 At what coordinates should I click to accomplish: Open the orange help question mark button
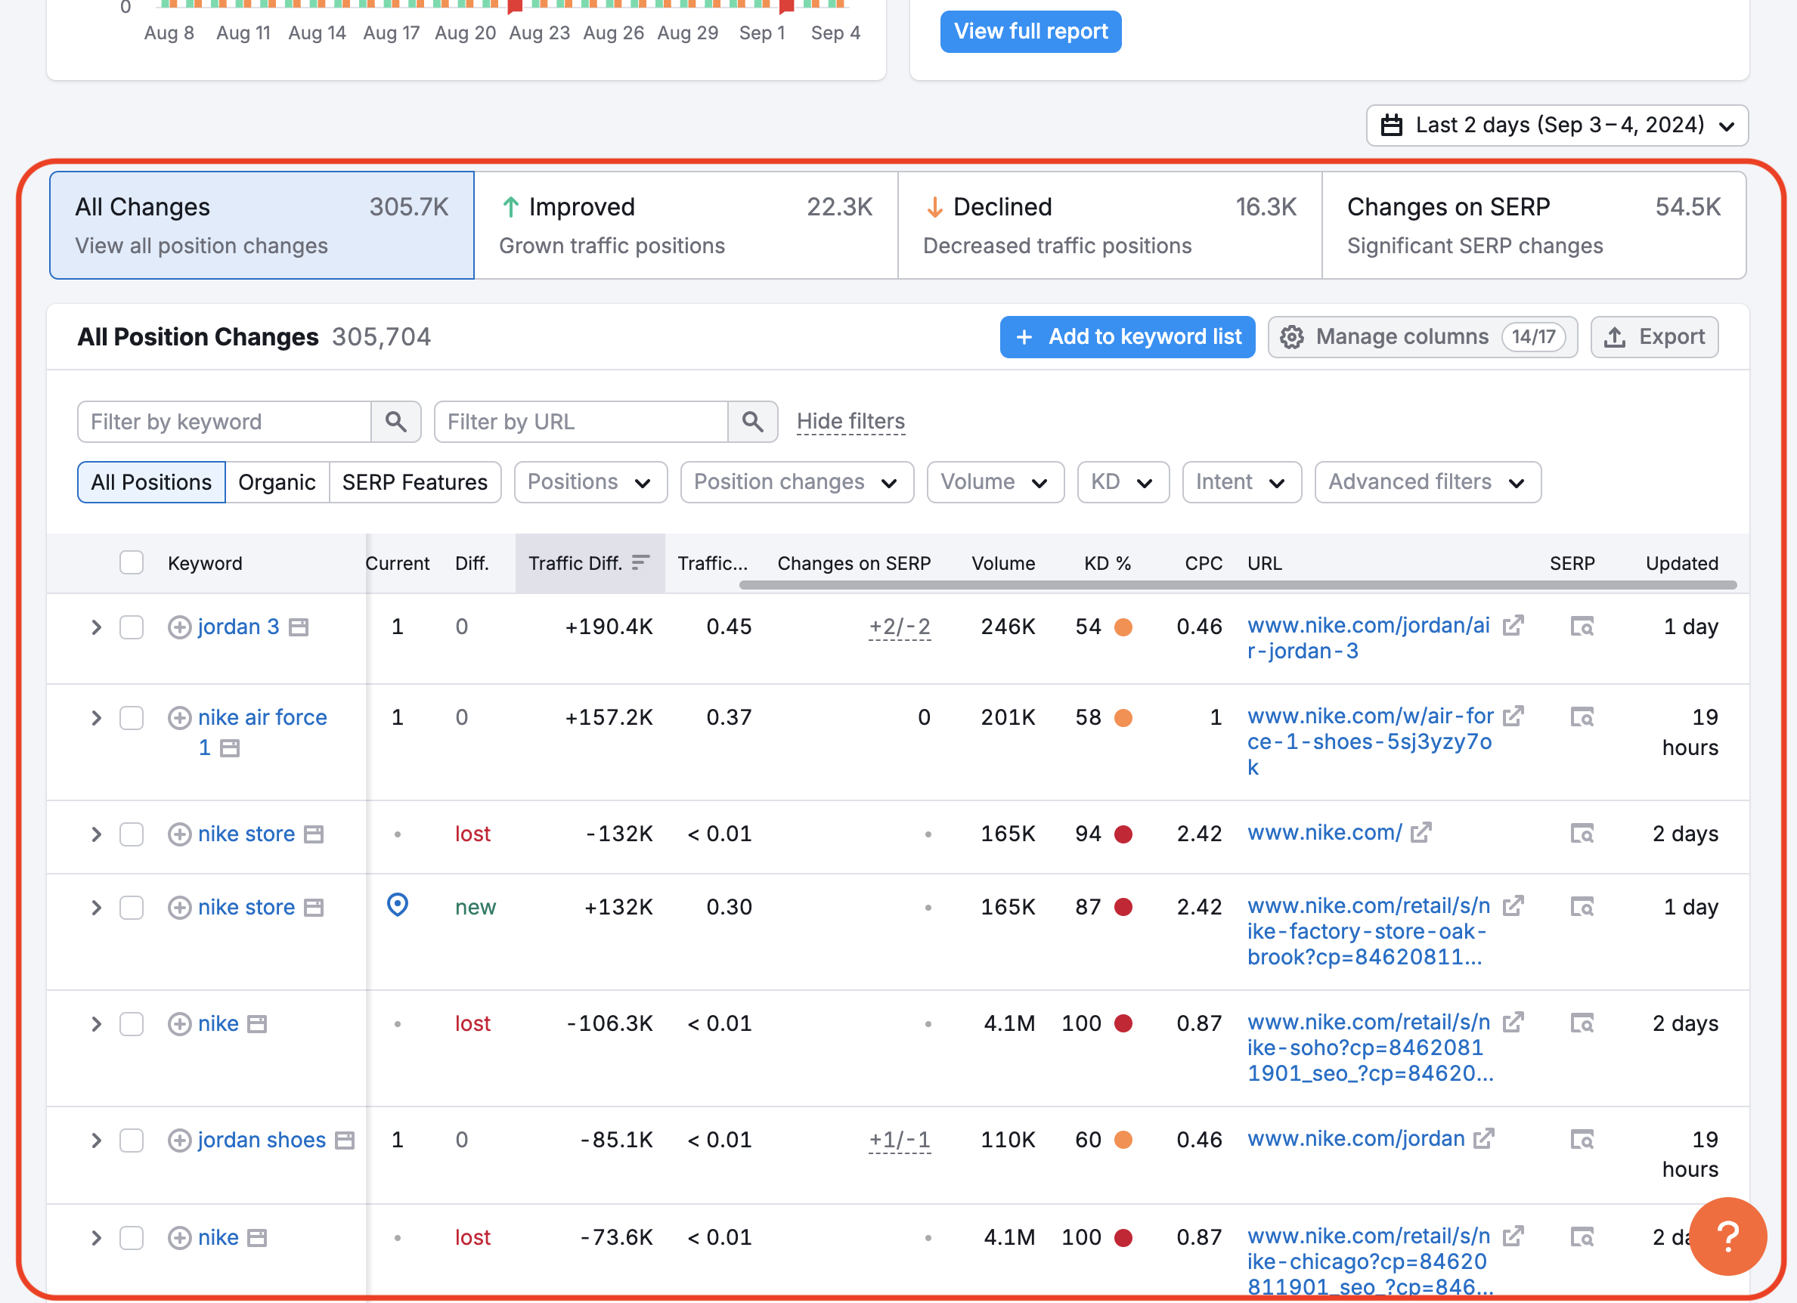(x=1728, y=1236)
